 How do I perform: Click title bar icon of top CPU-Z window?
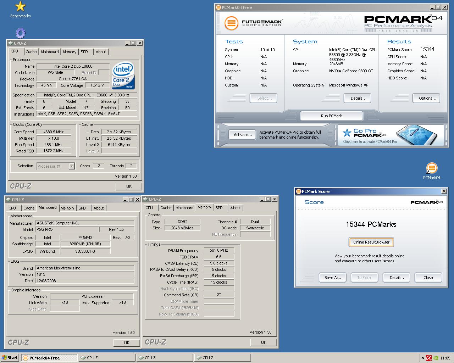(11, 43)
